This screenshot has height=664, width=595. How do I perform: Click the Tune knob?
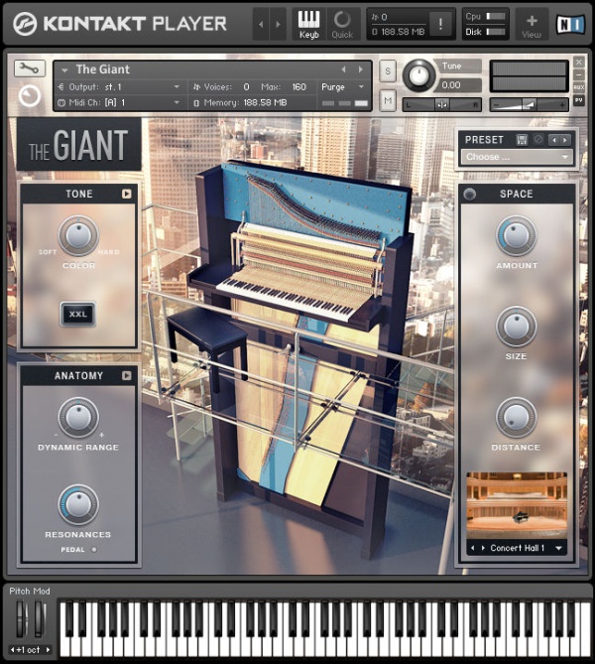click(x=418, y=76)
